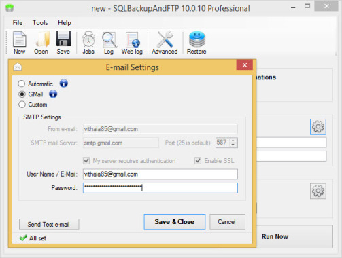Open Advanced settings tools icon

tap(165, 43)
